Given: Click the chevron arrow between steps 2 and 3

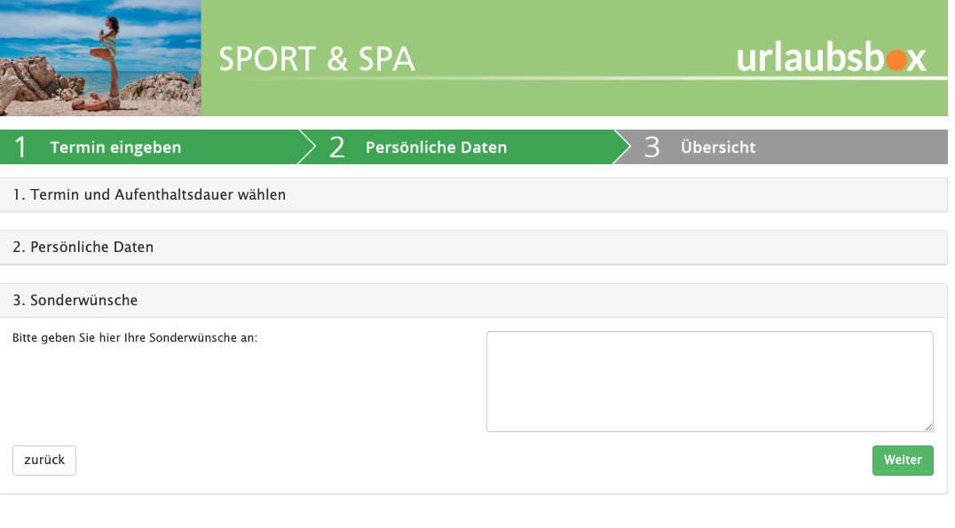Looking at the screenshot, I should pyautogui.click(x=622, y=147).
